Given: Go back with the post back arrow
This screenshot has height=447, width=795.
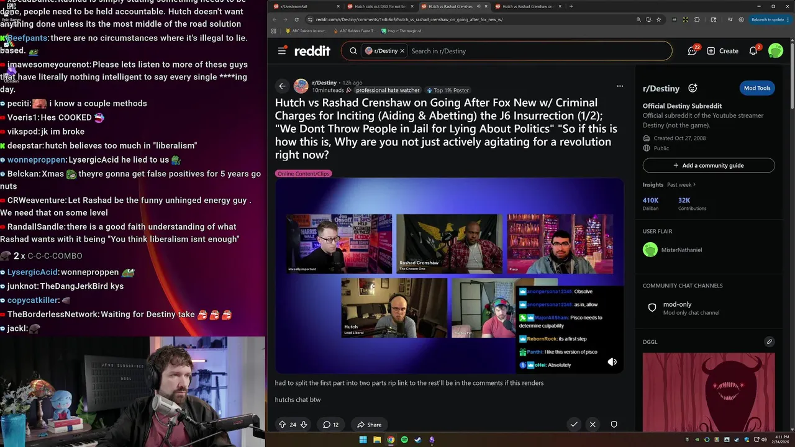Looking at the screenshot, I should pos(283,86).
